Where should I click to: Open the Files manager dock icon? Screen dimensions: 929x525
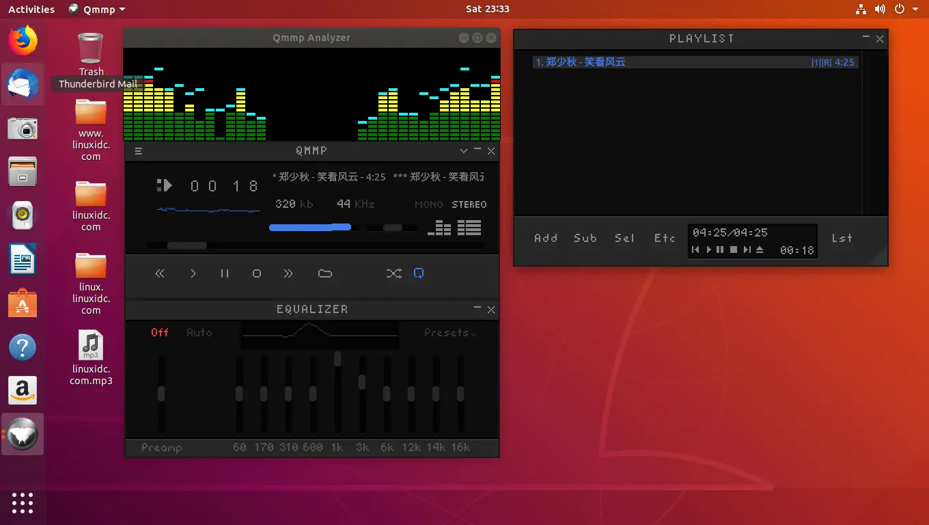(x=23, y=172)
